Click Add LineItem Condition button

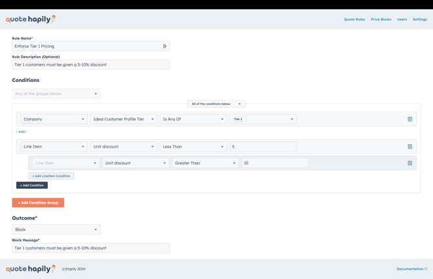(x=52, y=176)
